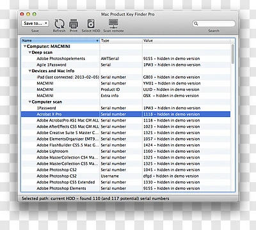The image size is (256, 230).
Task: Select Adobe AcrobatPro AS1 Mac GM ALL row
Action: click(x=125, y=120)
